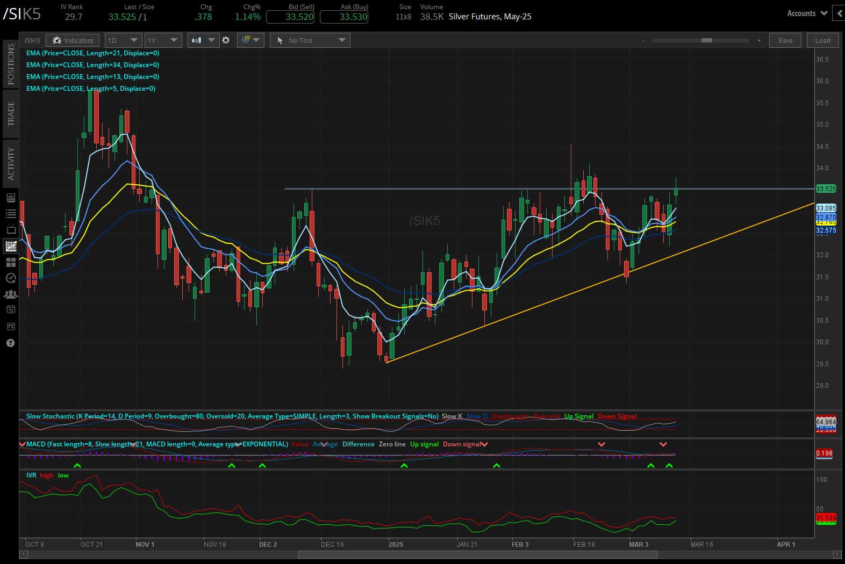Click the Volume 38.5K value
This screenshot has height=564, width=845.
432,17
